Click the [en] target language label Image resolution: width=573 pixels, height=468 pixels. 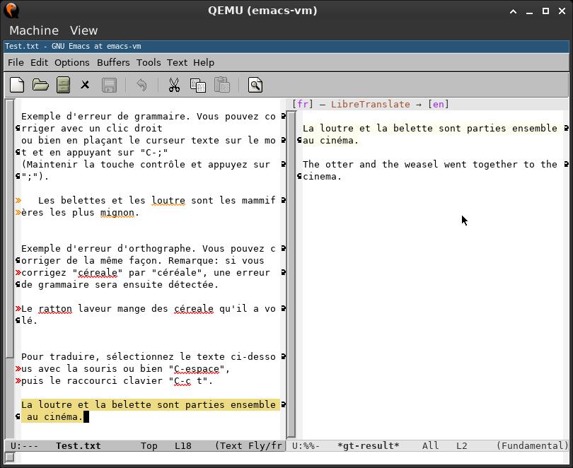tap(439, 104)
